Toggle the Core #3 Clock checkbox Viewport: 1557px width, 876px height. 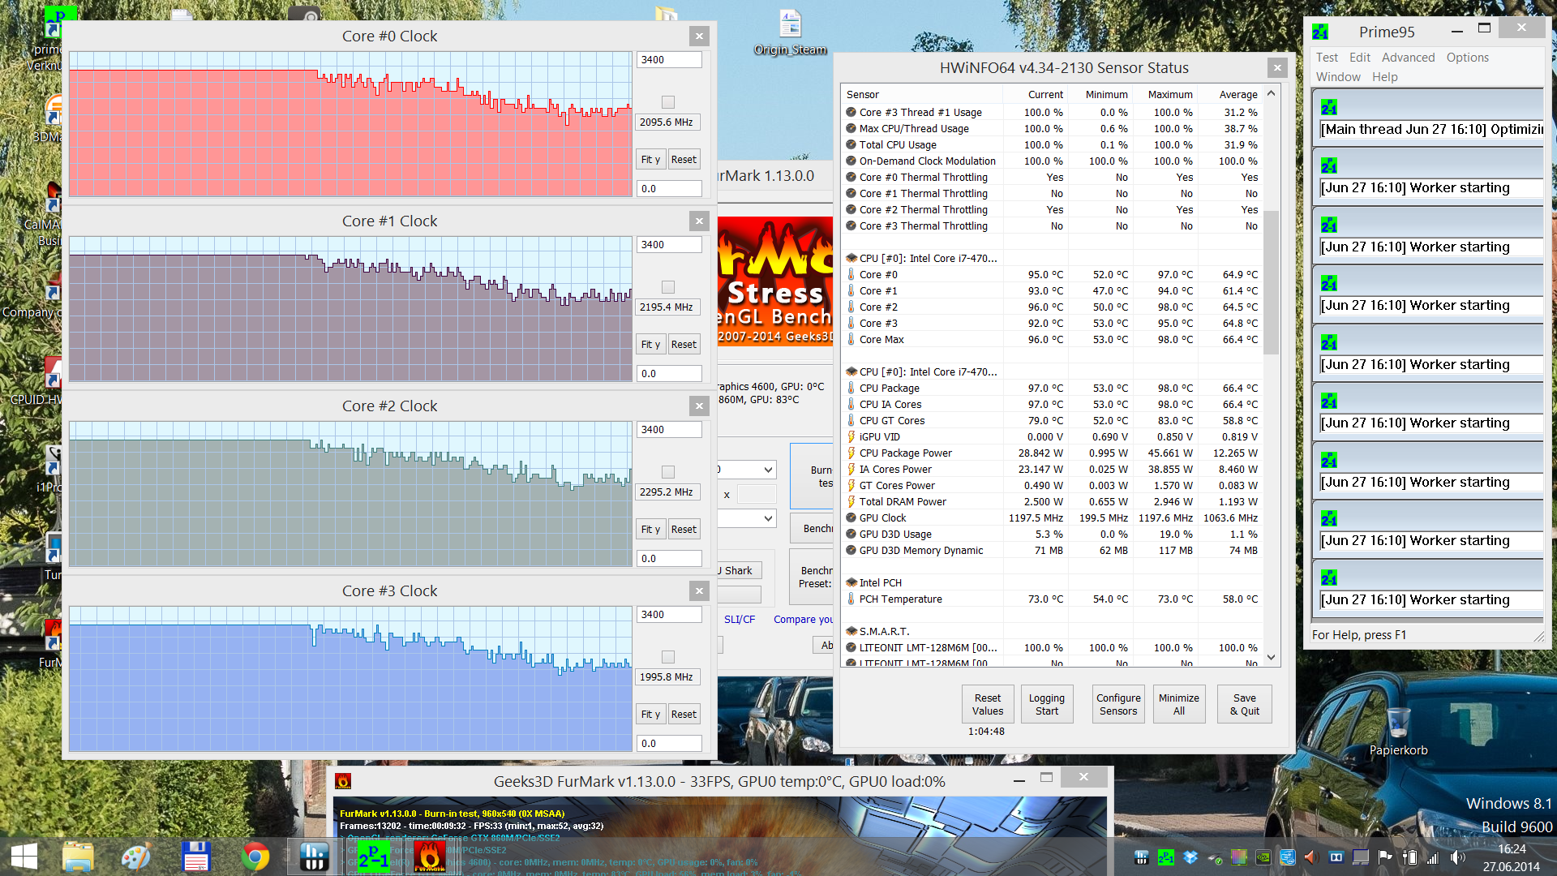tap(667, 657)
